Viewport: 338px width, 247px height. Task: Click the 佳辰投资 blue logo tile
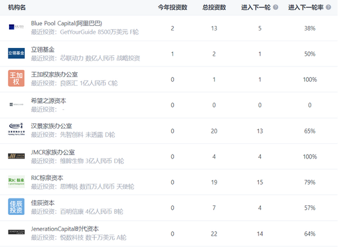16,206
